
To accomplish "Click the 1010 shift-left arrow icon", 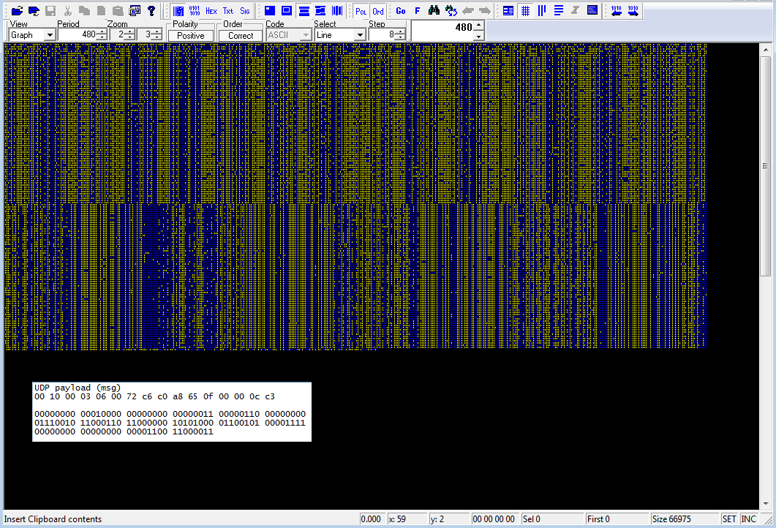I will tap(616, 10).
